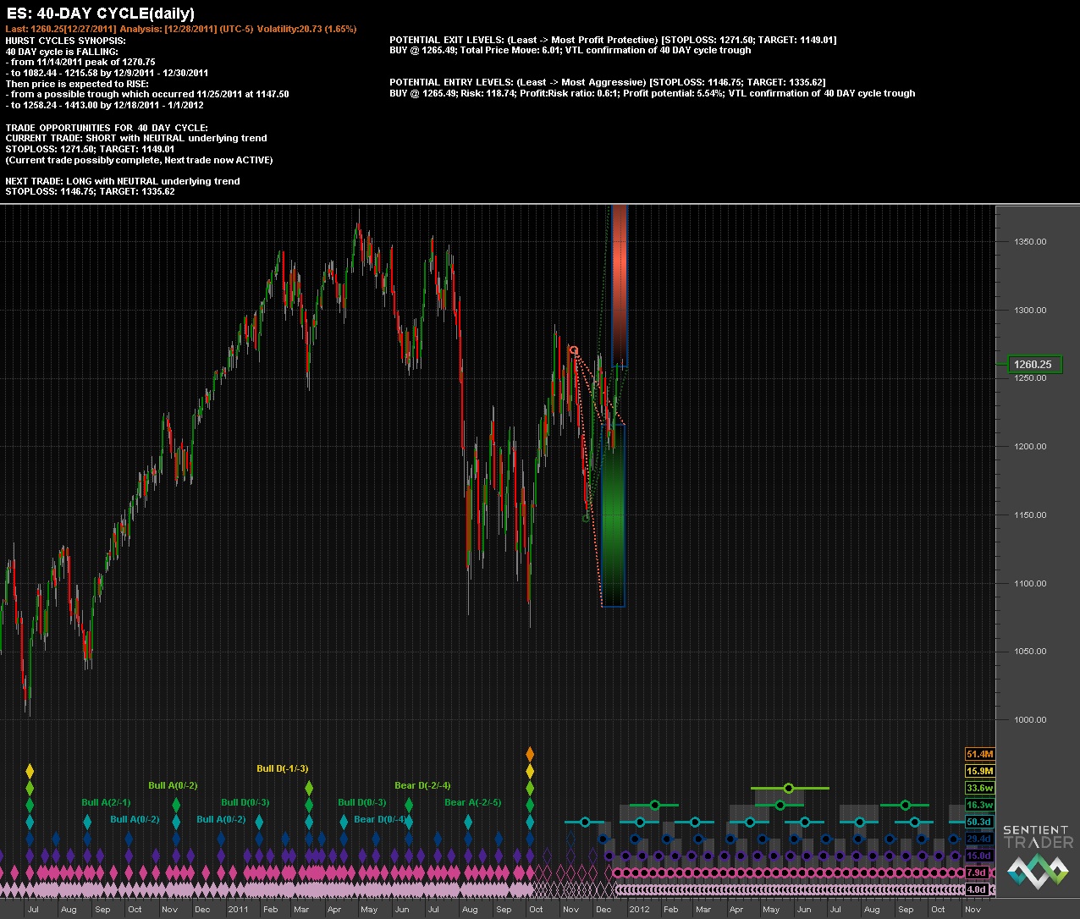Select the yellow diamond above July 2010

[30, 771]
